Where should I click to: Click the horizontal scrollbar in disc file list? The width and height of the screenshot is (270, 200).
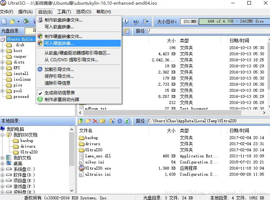162,113
